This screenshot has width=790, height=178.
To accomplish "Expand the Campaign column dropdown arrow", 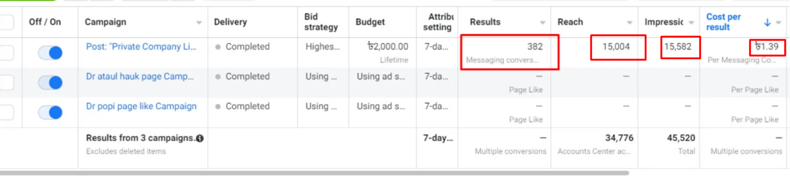I will (x=199, y=23).
